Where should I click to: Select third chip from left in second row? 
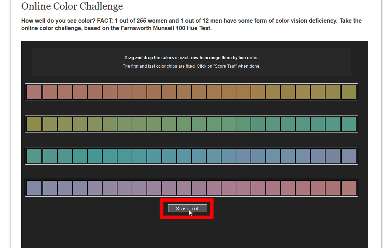[x=65, y=124]
